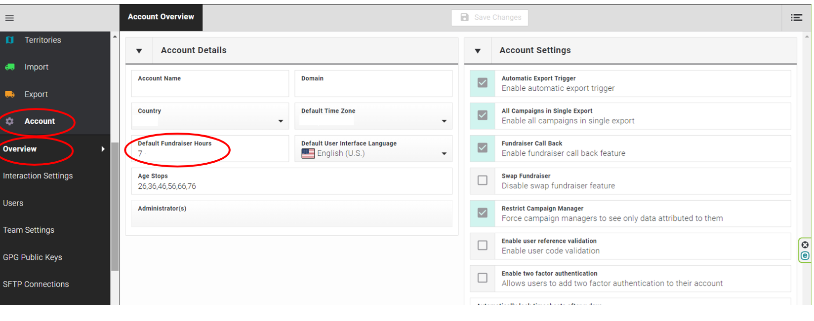Click the sidebar vertical scrollbar thumb
This screenshot has width=814, height=321.
(115, 207)
